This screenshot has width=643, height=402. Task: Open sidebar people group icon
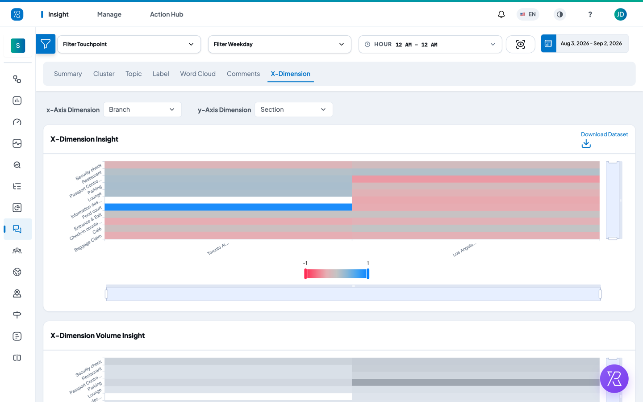point(17,251)
